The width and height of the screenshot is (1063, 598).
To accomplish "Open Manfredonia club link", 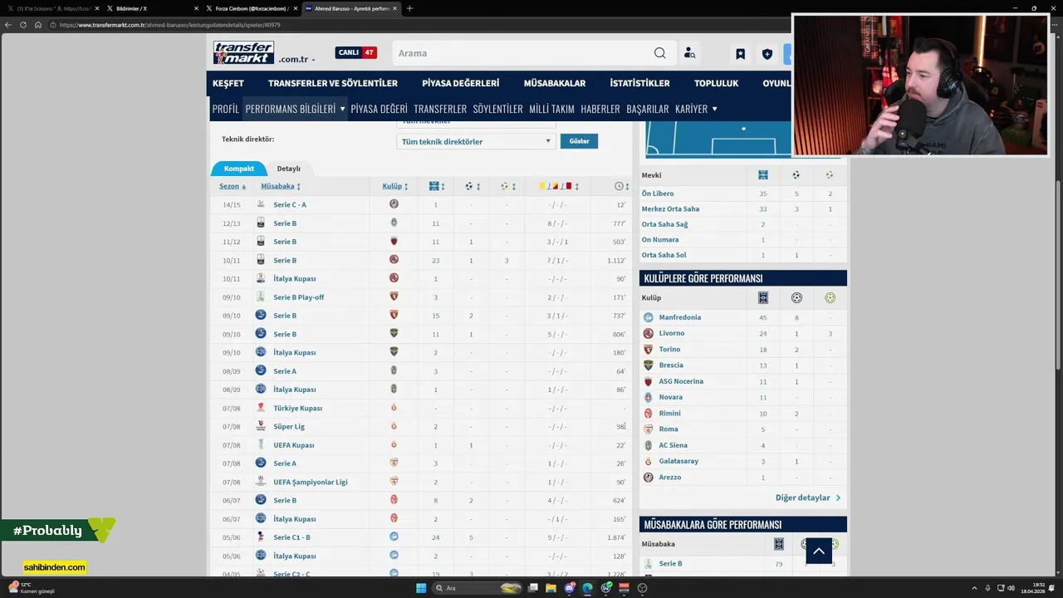I will coord(680,317).
